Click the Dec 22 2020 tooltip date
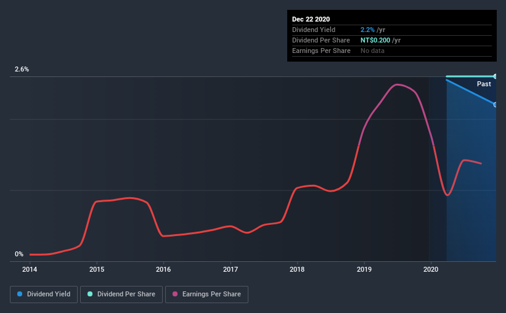 (311, 19)
